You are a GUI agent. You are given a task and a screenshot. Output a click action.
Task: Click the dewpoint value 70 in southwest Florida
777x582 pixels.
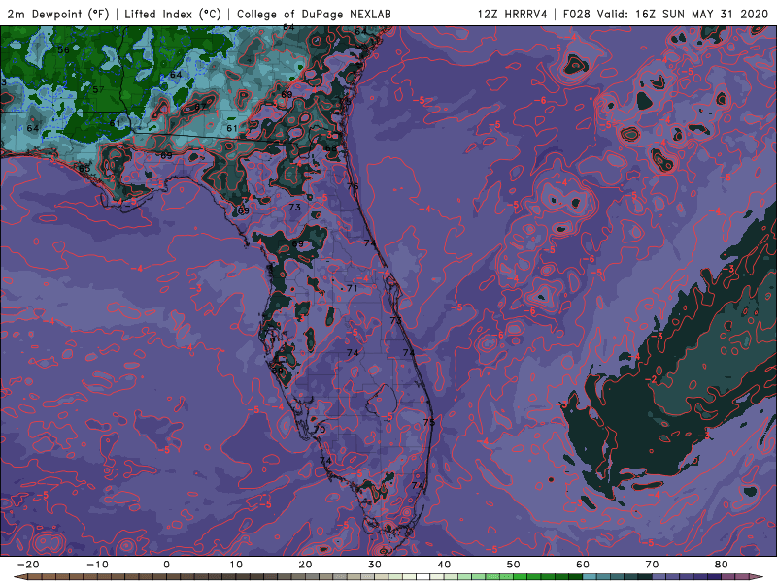[x=320, y=429]
